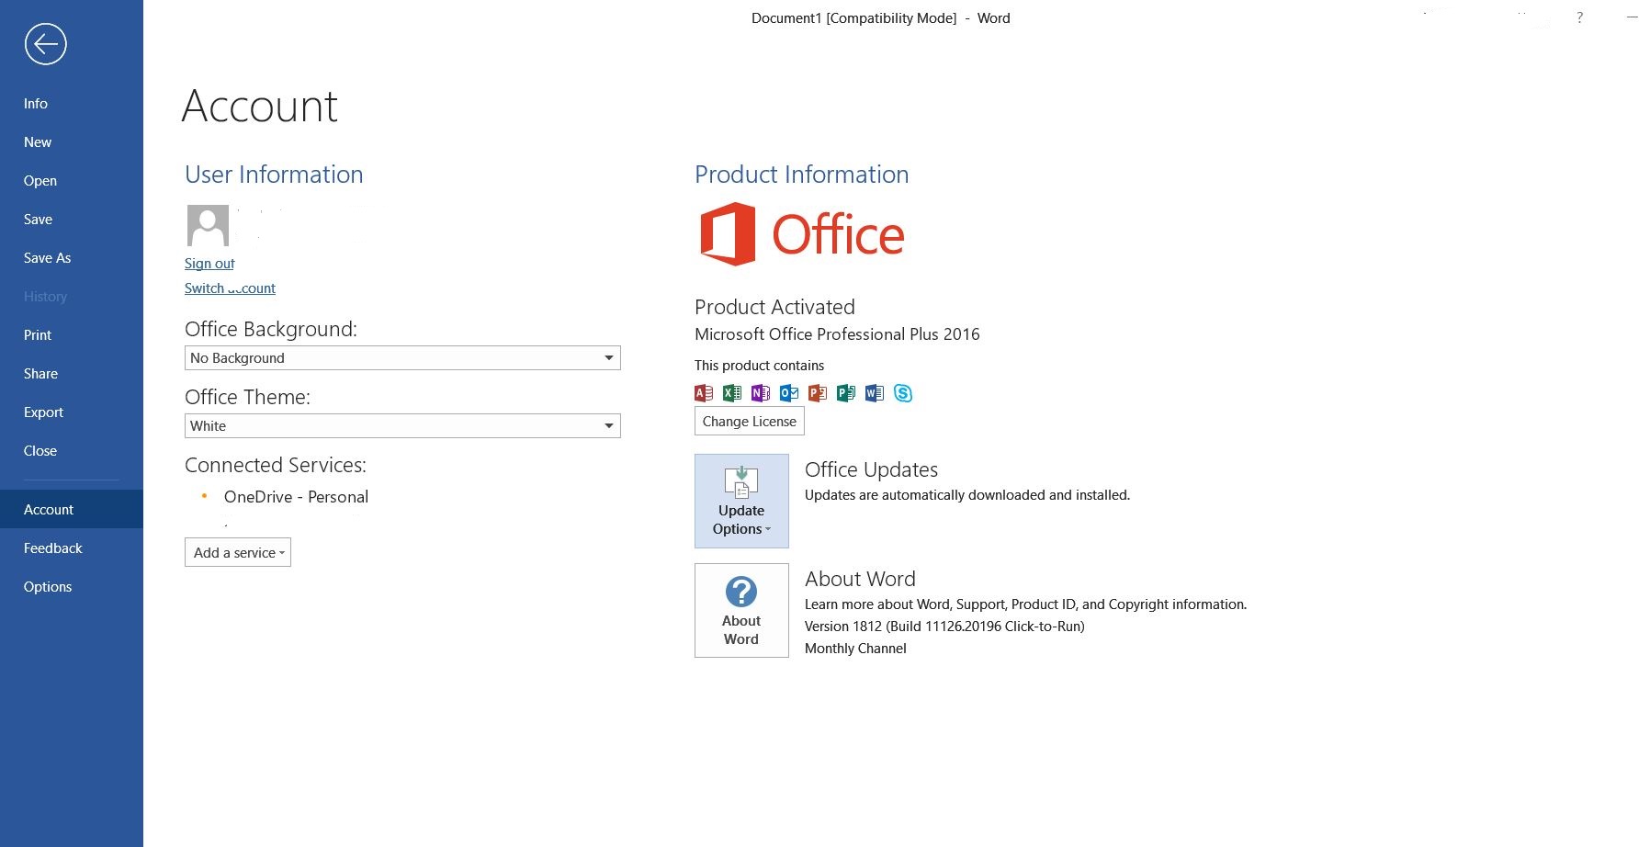
Task: Click the History sidebar item
Action: click(x=72, y=297)
